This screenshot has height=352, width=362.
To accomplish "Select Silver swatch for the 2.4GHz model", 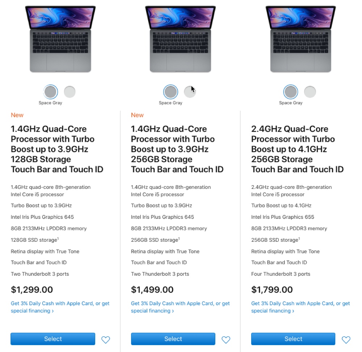I will (x=310, y=92).
